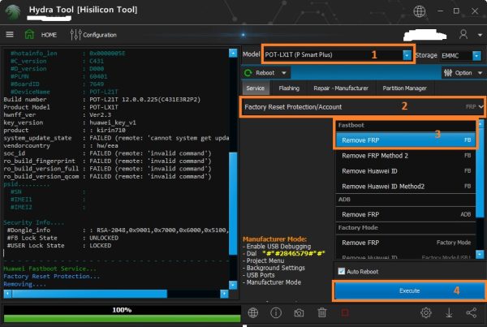Select Remove Huawei ID fastboot option

[x=406, y=171]
